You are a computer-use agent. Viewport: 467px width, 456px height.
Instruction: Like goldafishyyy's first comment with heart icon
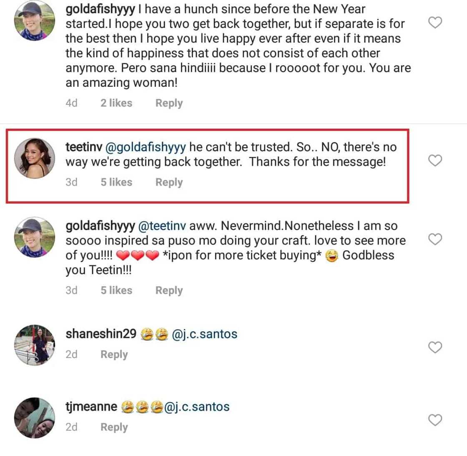click(x=435, y=23)
